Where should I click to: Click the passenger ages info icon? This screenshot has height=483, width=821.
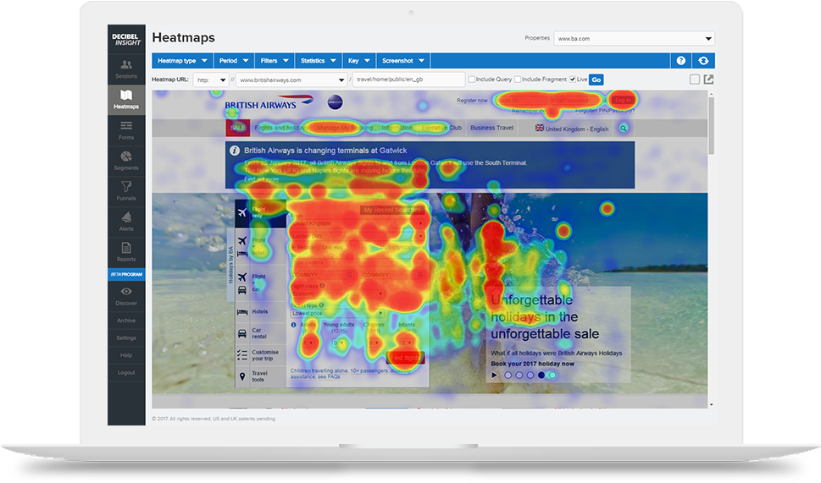click(x=293, y=325)
